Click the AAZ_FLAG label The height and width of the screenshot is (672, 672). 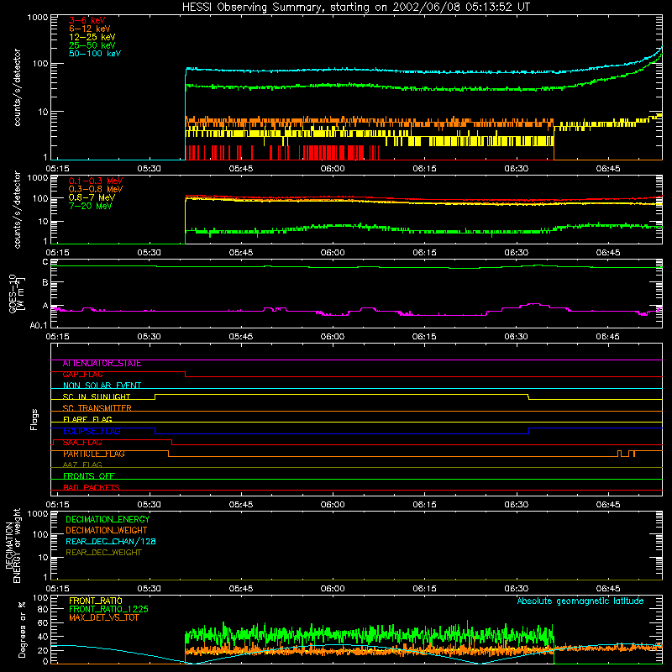coord(82,465)
